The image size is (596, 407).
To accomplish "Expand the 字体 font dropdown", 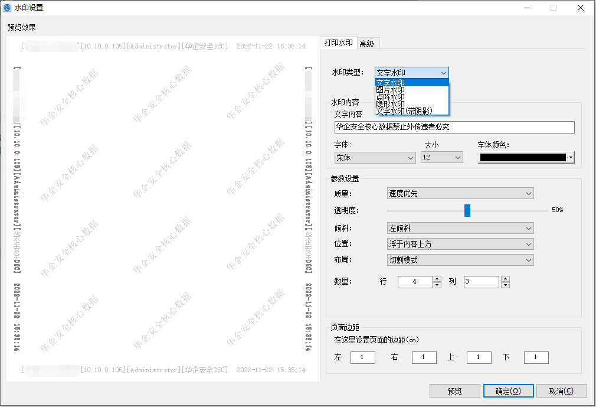I will tap(411, 158).
